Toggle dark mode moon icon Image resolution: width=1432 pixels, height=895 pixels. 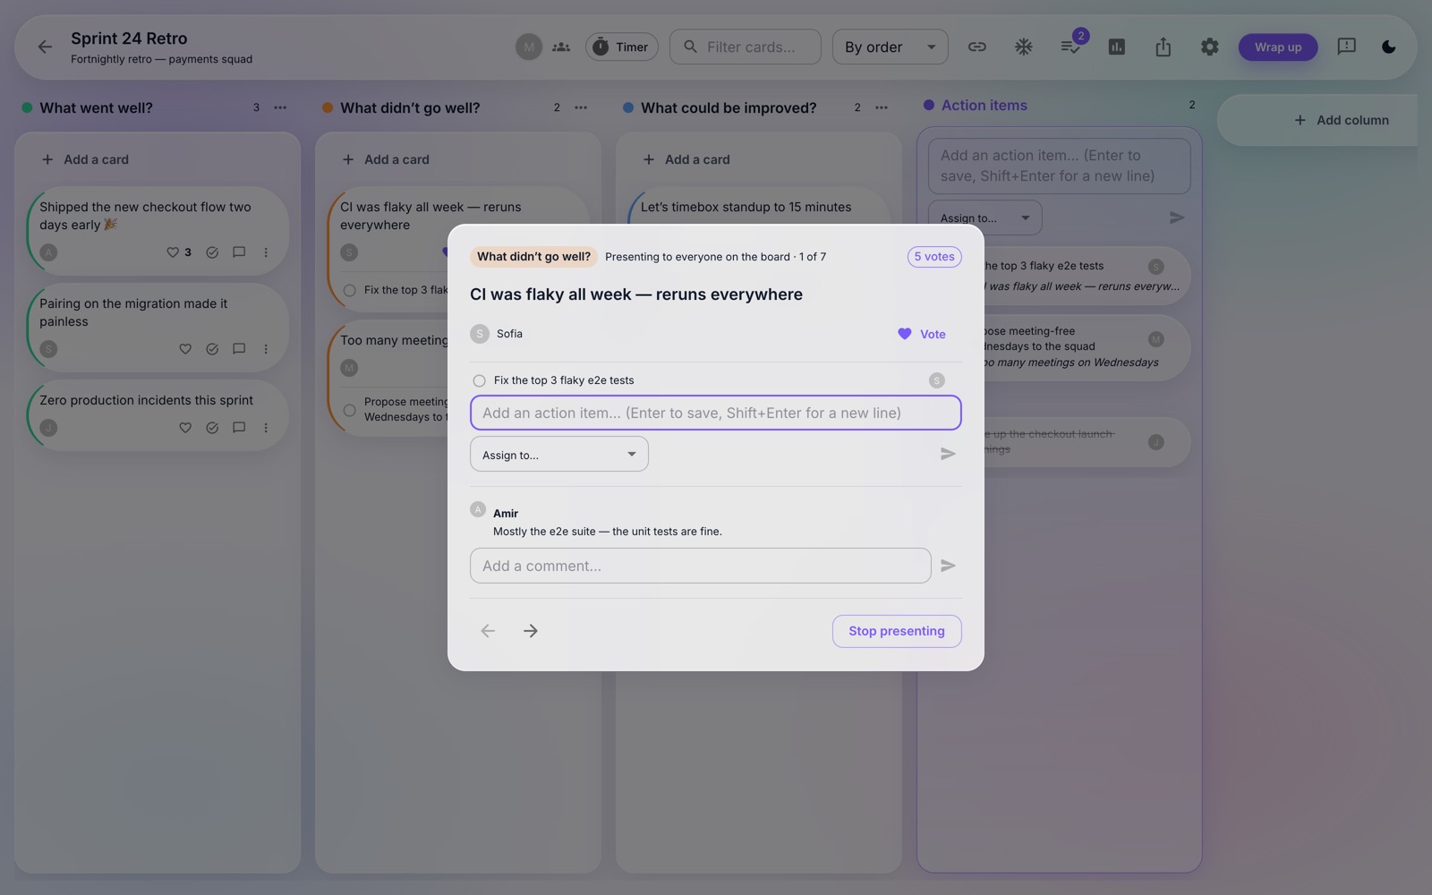click(x=1389, y=47)
